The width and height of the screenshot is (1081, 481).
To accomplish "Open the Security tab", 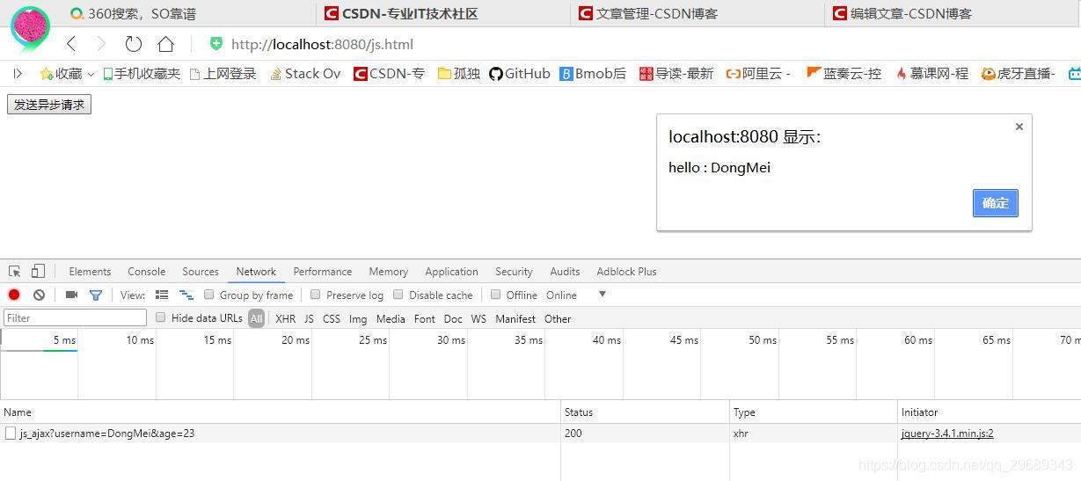I will [514, 272].
